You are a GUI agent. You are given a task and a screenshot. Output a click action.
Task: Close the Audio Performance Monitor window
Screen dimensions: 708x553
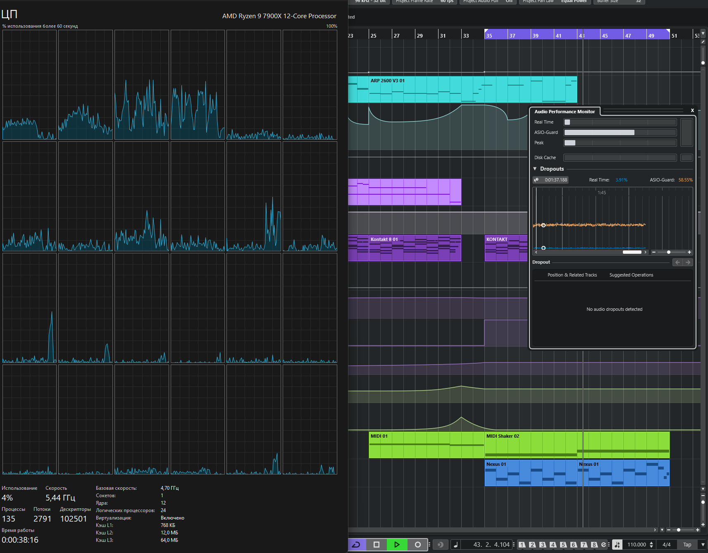pyautogui.click(x=692, y=110)
